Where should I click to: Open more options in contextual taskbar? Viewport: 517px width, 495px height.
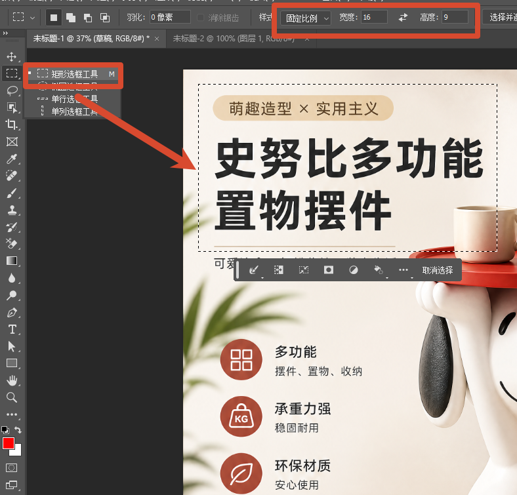pyautogui.click(x=403, y=270)
